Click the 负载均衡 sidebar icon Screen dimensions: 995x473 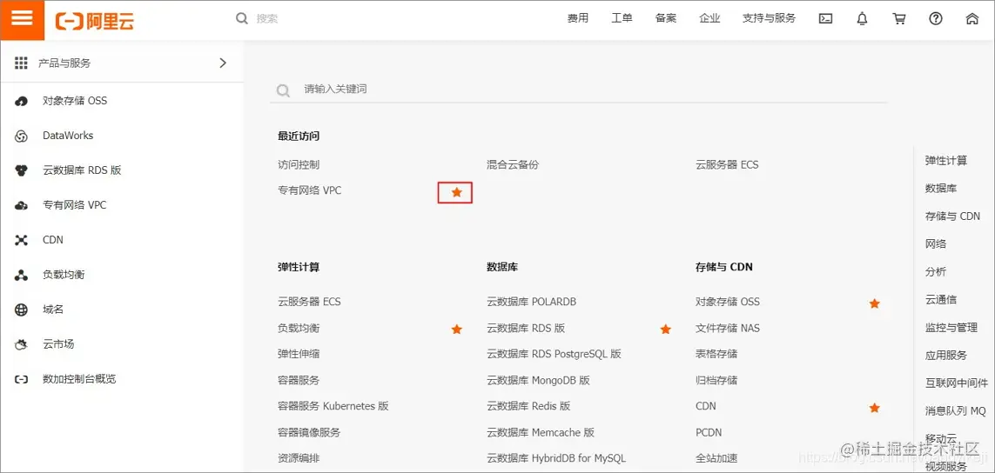click(x=22, y=275)
